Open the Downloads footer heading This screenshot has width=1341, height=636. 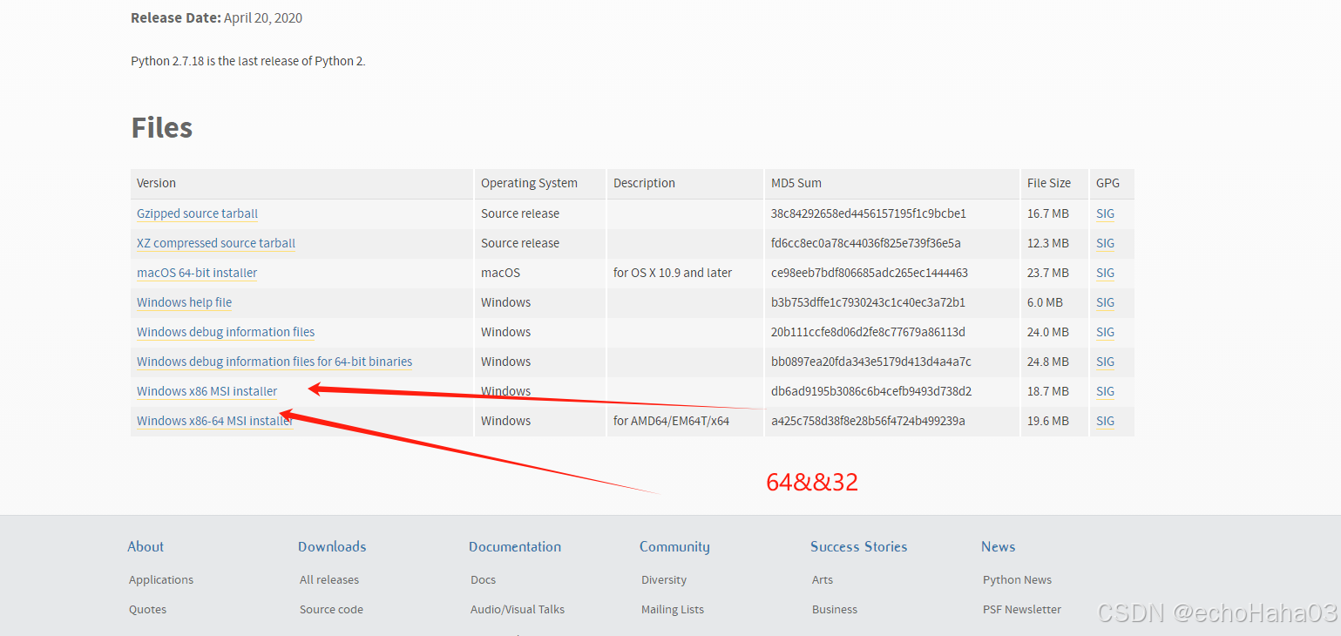click(x=332, y=546)
